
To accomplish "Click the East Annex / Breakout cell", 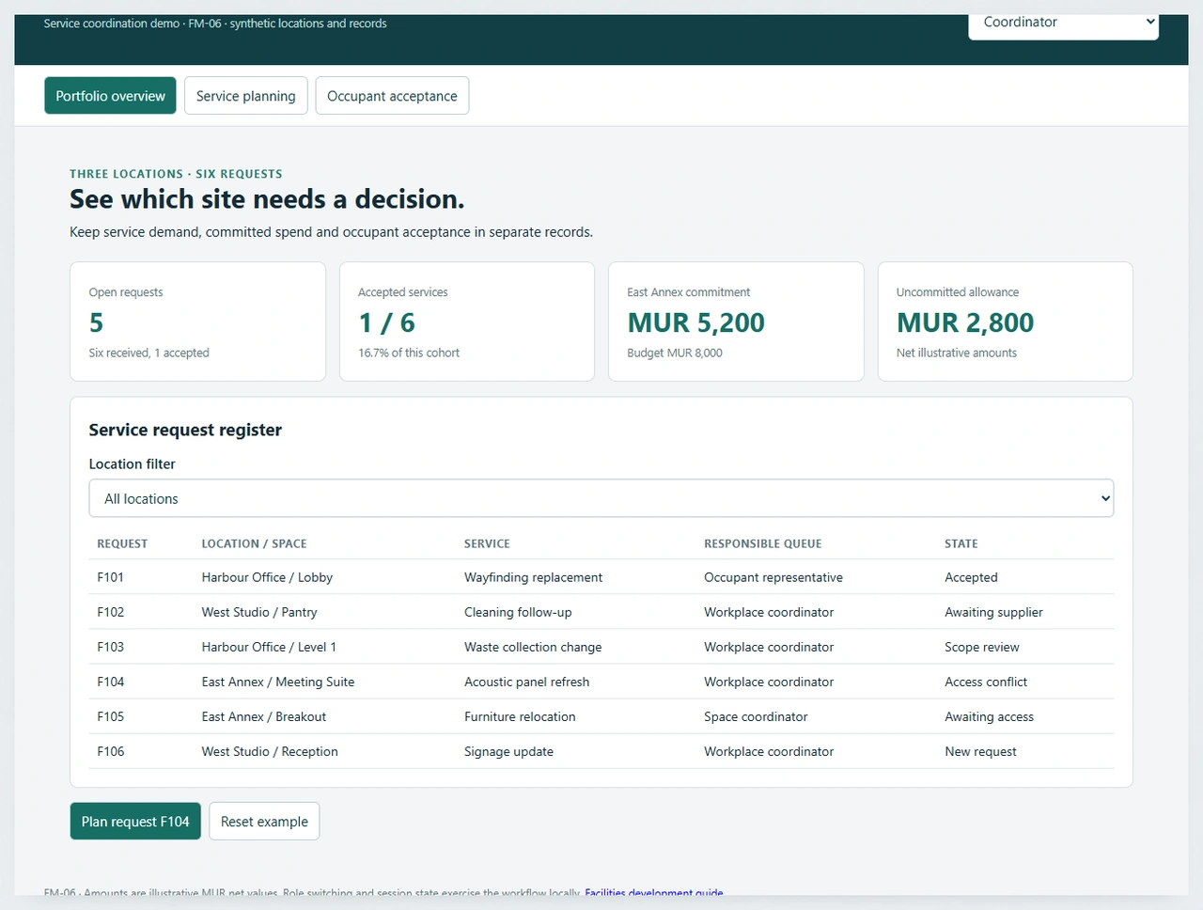I will click(264, 716).
